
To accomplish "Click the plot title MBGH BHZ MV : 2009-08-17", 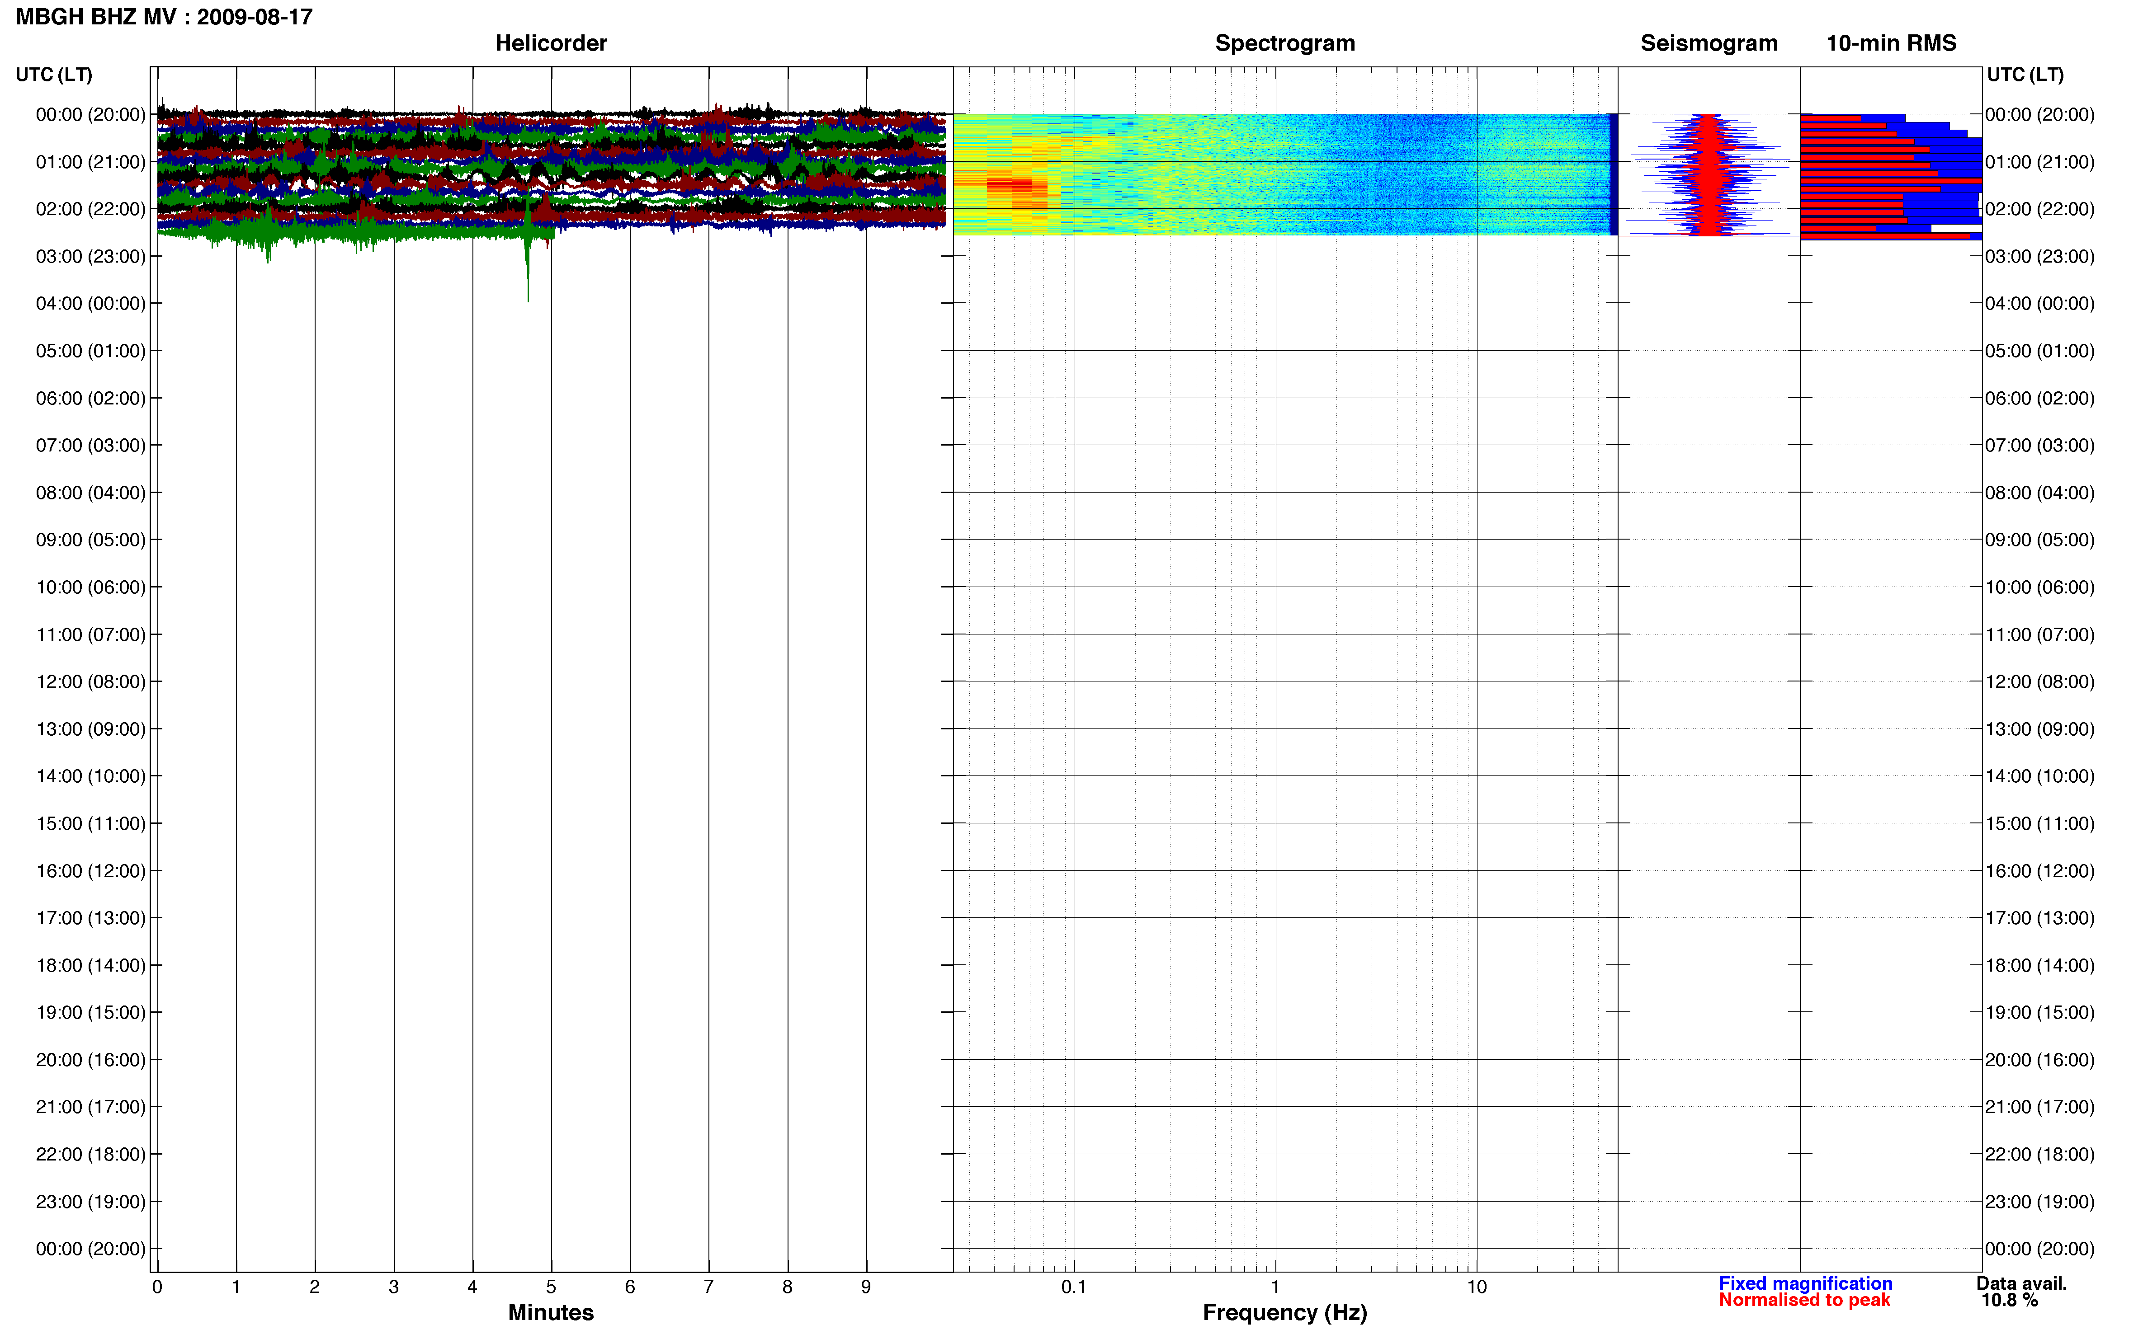I will 164,17.
